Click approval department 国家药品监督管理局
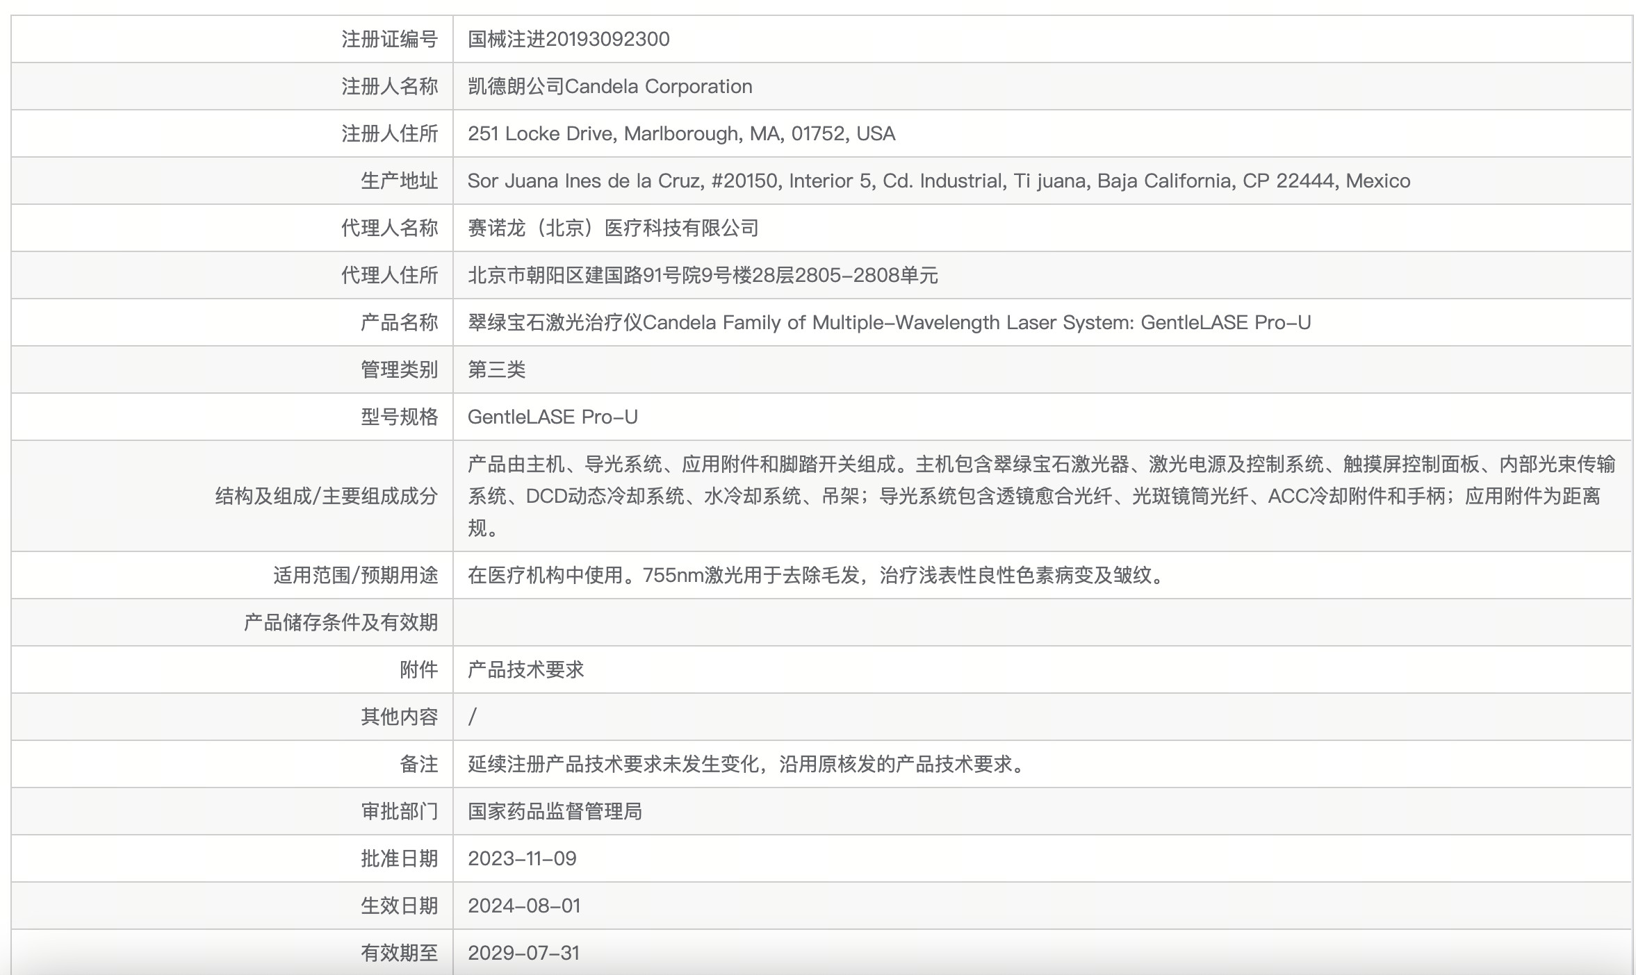The width and height of the screenshot is (1636, 975). point(555,811)
